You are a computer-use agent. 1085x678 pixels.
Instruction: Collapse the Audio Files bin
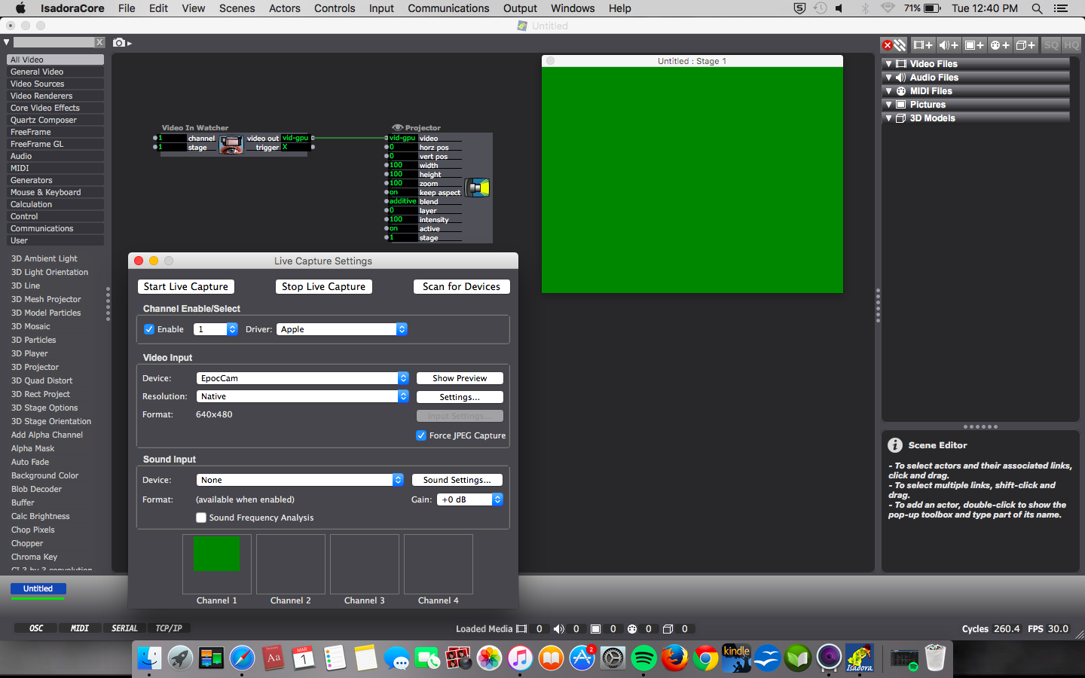pyautogui.click(x=889, y=78)
